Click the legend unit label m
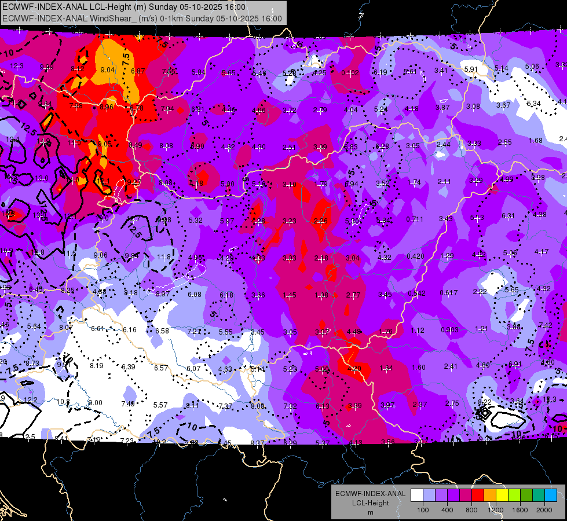Screen dimensions: 567x521 point(370,513)
